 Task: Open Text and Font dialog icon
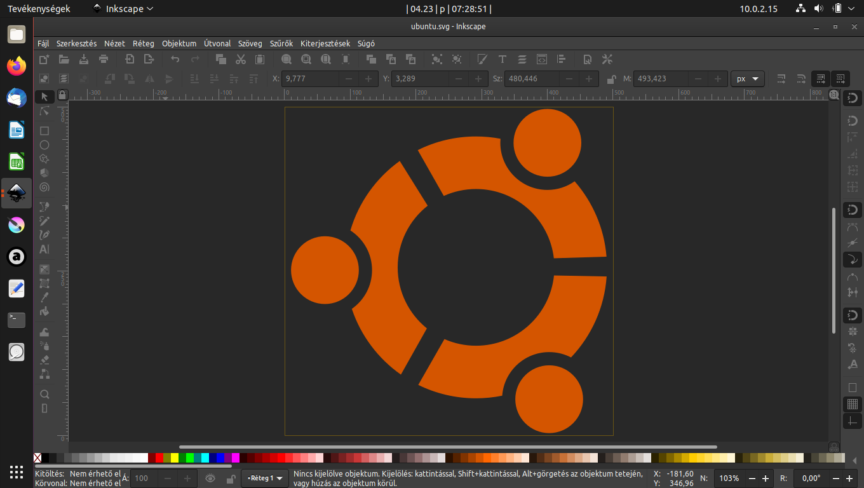tap(502, 59)
